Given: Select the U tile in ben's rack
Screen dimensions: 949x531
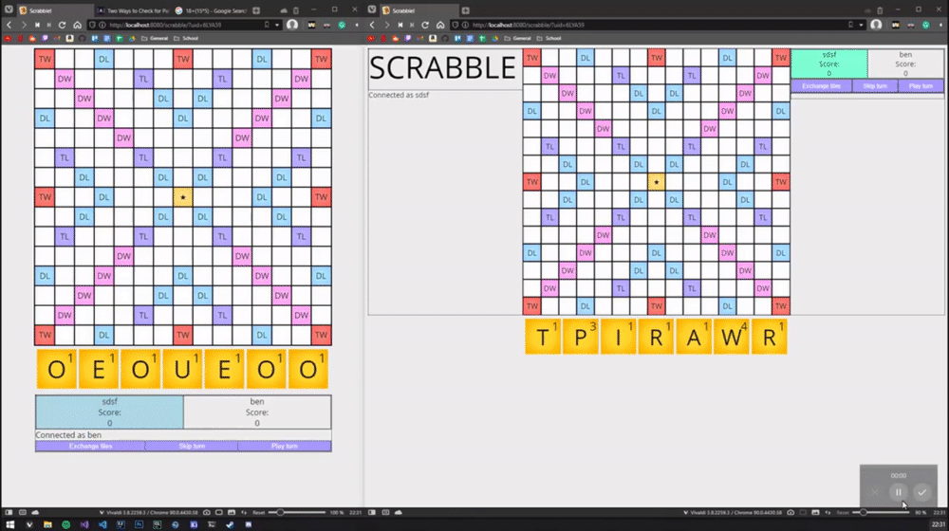Looking at the screenshot, I should click(x=182, y=369).
